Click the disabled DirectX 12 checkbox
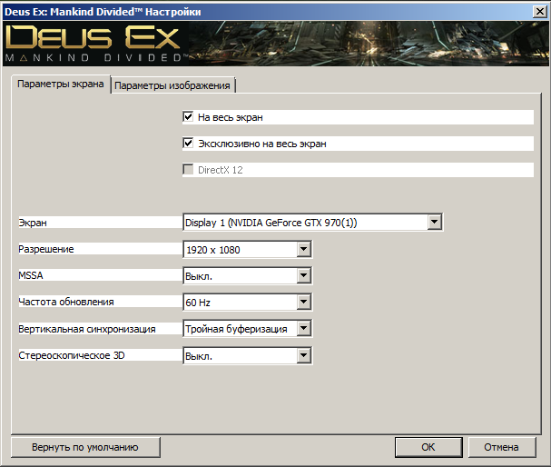This screenshot has height=467, width=551. (x=188, y=170)
